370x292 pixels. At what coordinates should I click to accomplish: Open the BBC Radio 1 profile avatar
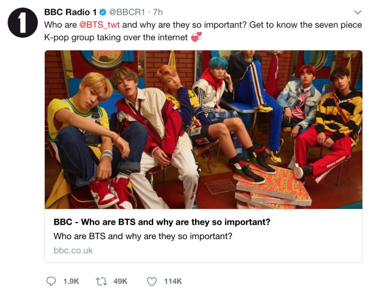coord(22,23)
